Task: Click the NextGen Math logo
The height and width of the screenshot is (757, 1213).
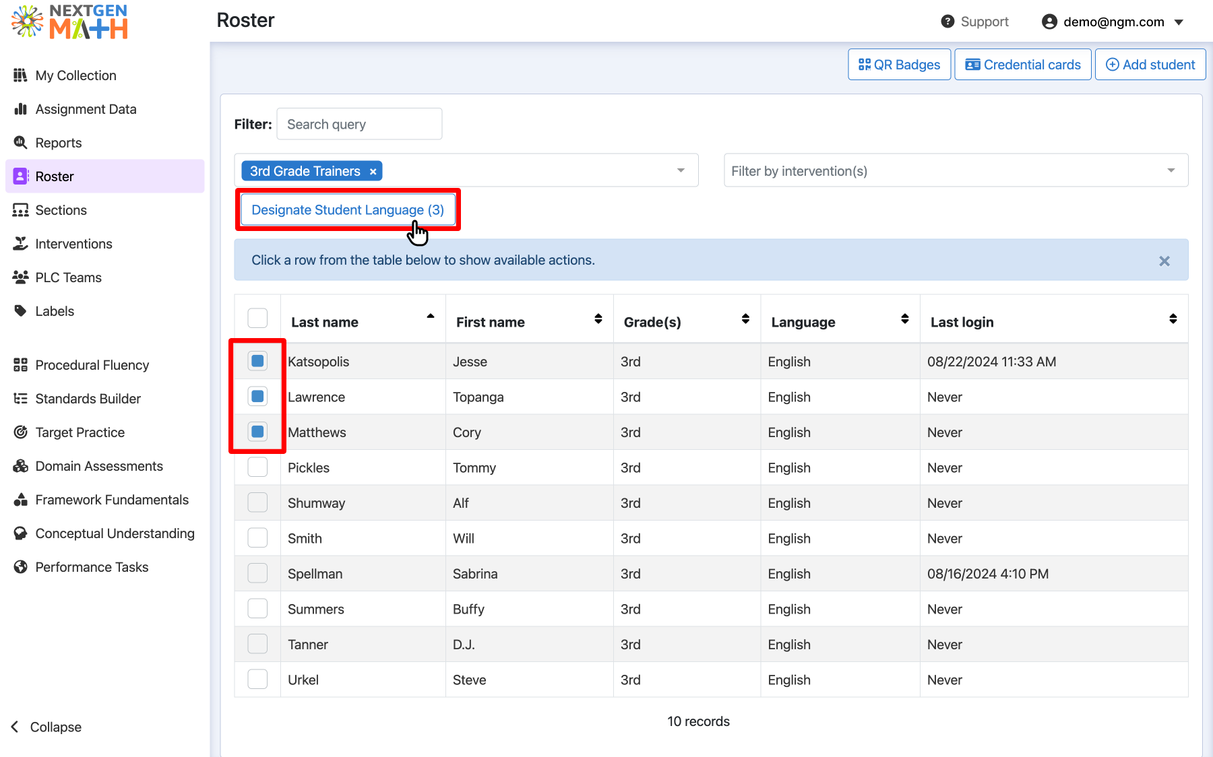Action: coord(69,22)
